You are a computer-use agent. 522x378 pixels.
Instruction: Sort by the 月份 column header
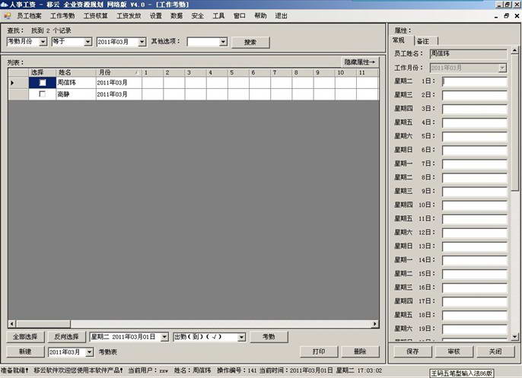click(119, 72)
